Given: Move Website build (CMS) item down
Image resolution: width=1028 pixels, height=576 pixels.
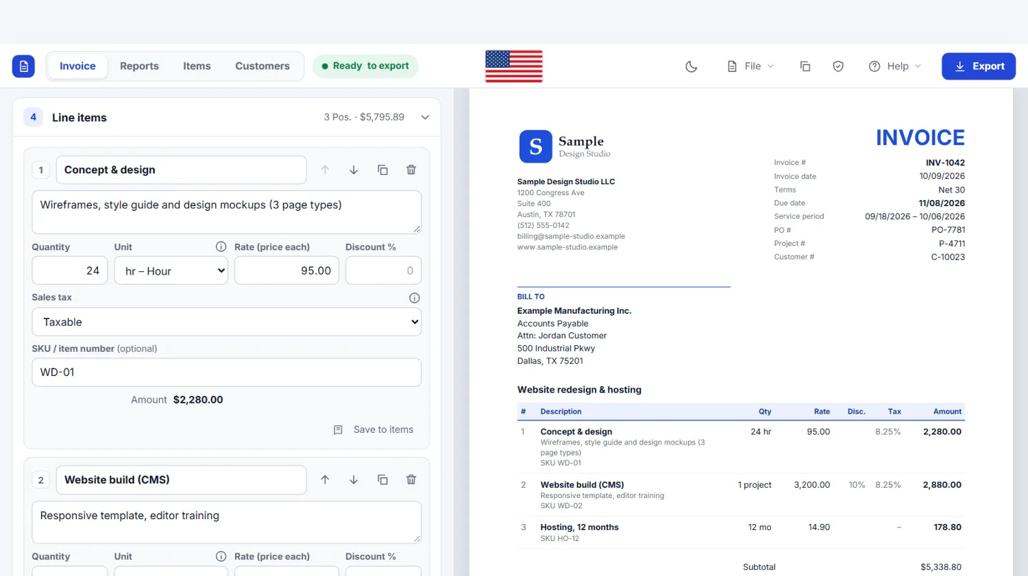Looking at the screenshot, I should point(354,480).
